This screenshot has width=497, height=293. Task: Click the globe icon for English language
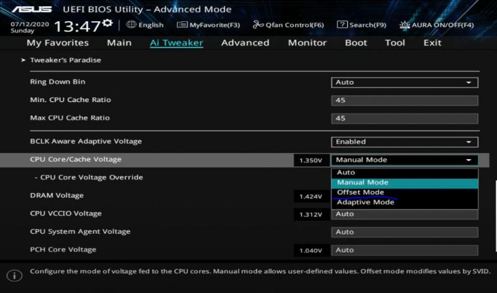(x=131, y=25)
